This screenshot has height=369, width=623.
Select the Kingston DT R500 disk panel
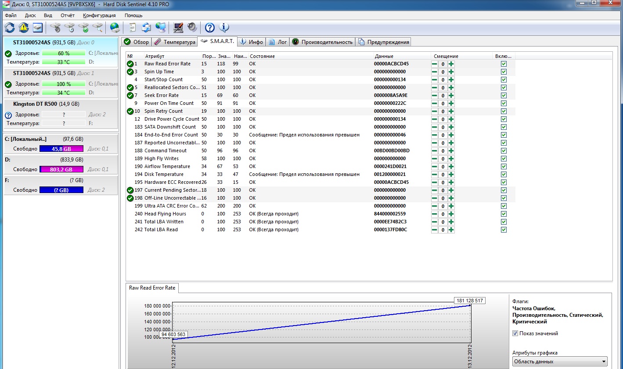pos(61,114)
